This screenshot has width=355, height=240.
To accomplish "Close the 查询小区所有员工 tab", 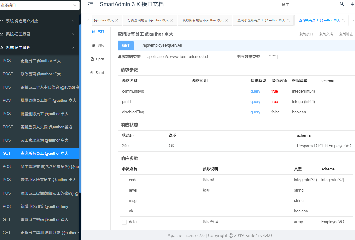I will pos(288,20).
